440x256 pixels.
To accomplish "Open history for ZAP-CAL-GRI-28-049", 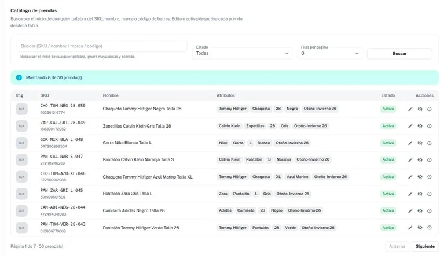I will tap(430, 126).
